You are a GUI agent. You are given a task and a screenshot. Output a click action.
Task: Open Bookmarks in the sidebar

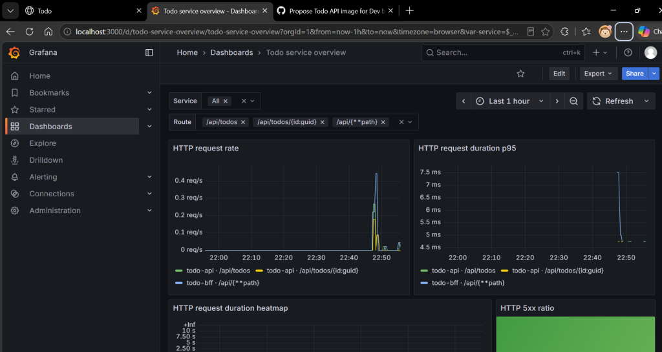49,93
